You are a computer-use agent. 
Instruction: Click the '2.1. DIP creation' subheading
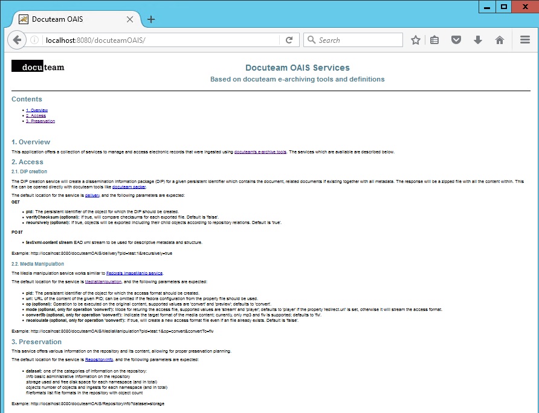pyautogui.click(x=29, y=171)
